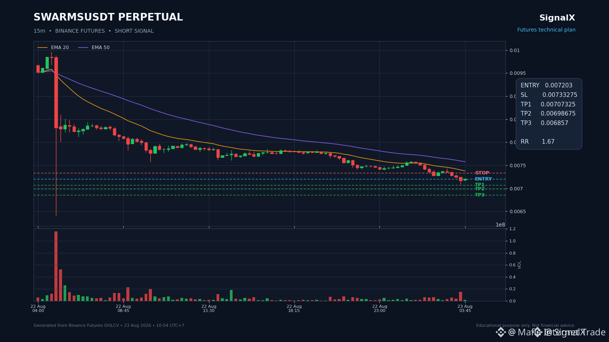This screenshot has width=609, height=342.
Task: Click the blue ENTRY line label on the chart
Action: (483, 179)
